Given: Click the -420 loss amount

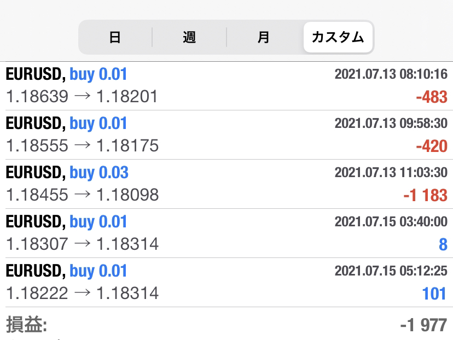Looking at the screenshot, I should point(432,146).
